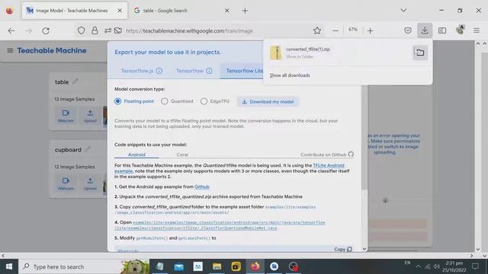Click Firefox back arrow
The width and height of the screenshot is (488, 274).
point(11,30)
